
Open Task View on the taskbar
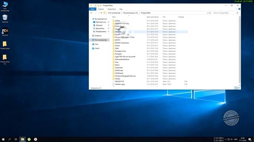[x=16, y=139]
